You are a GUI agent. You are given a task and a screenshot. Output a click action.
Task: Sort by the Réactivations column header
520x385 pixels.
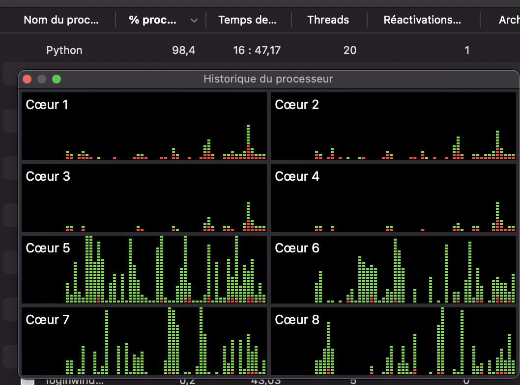point(422,20)
